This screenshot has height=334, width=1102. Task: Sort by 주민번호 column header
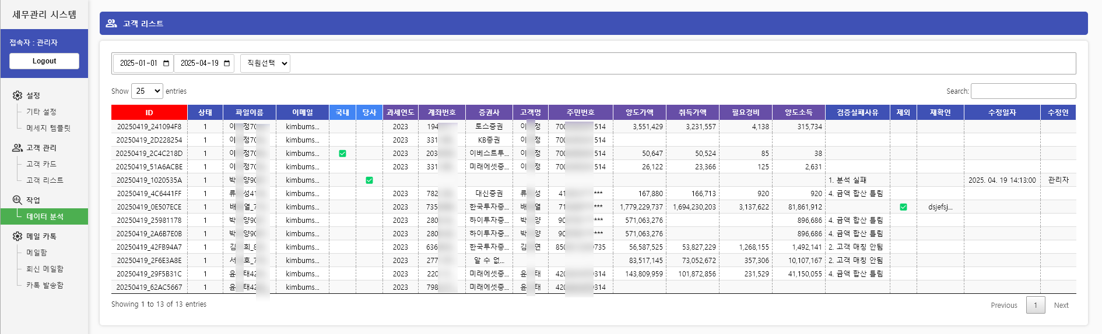pos(581,112)
